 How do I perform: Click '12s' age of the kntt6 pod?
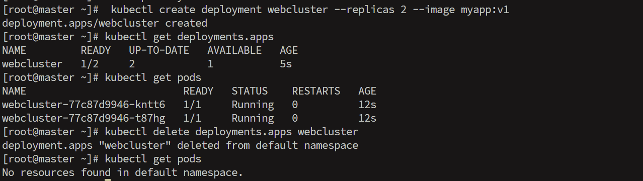tap(367, 105)
